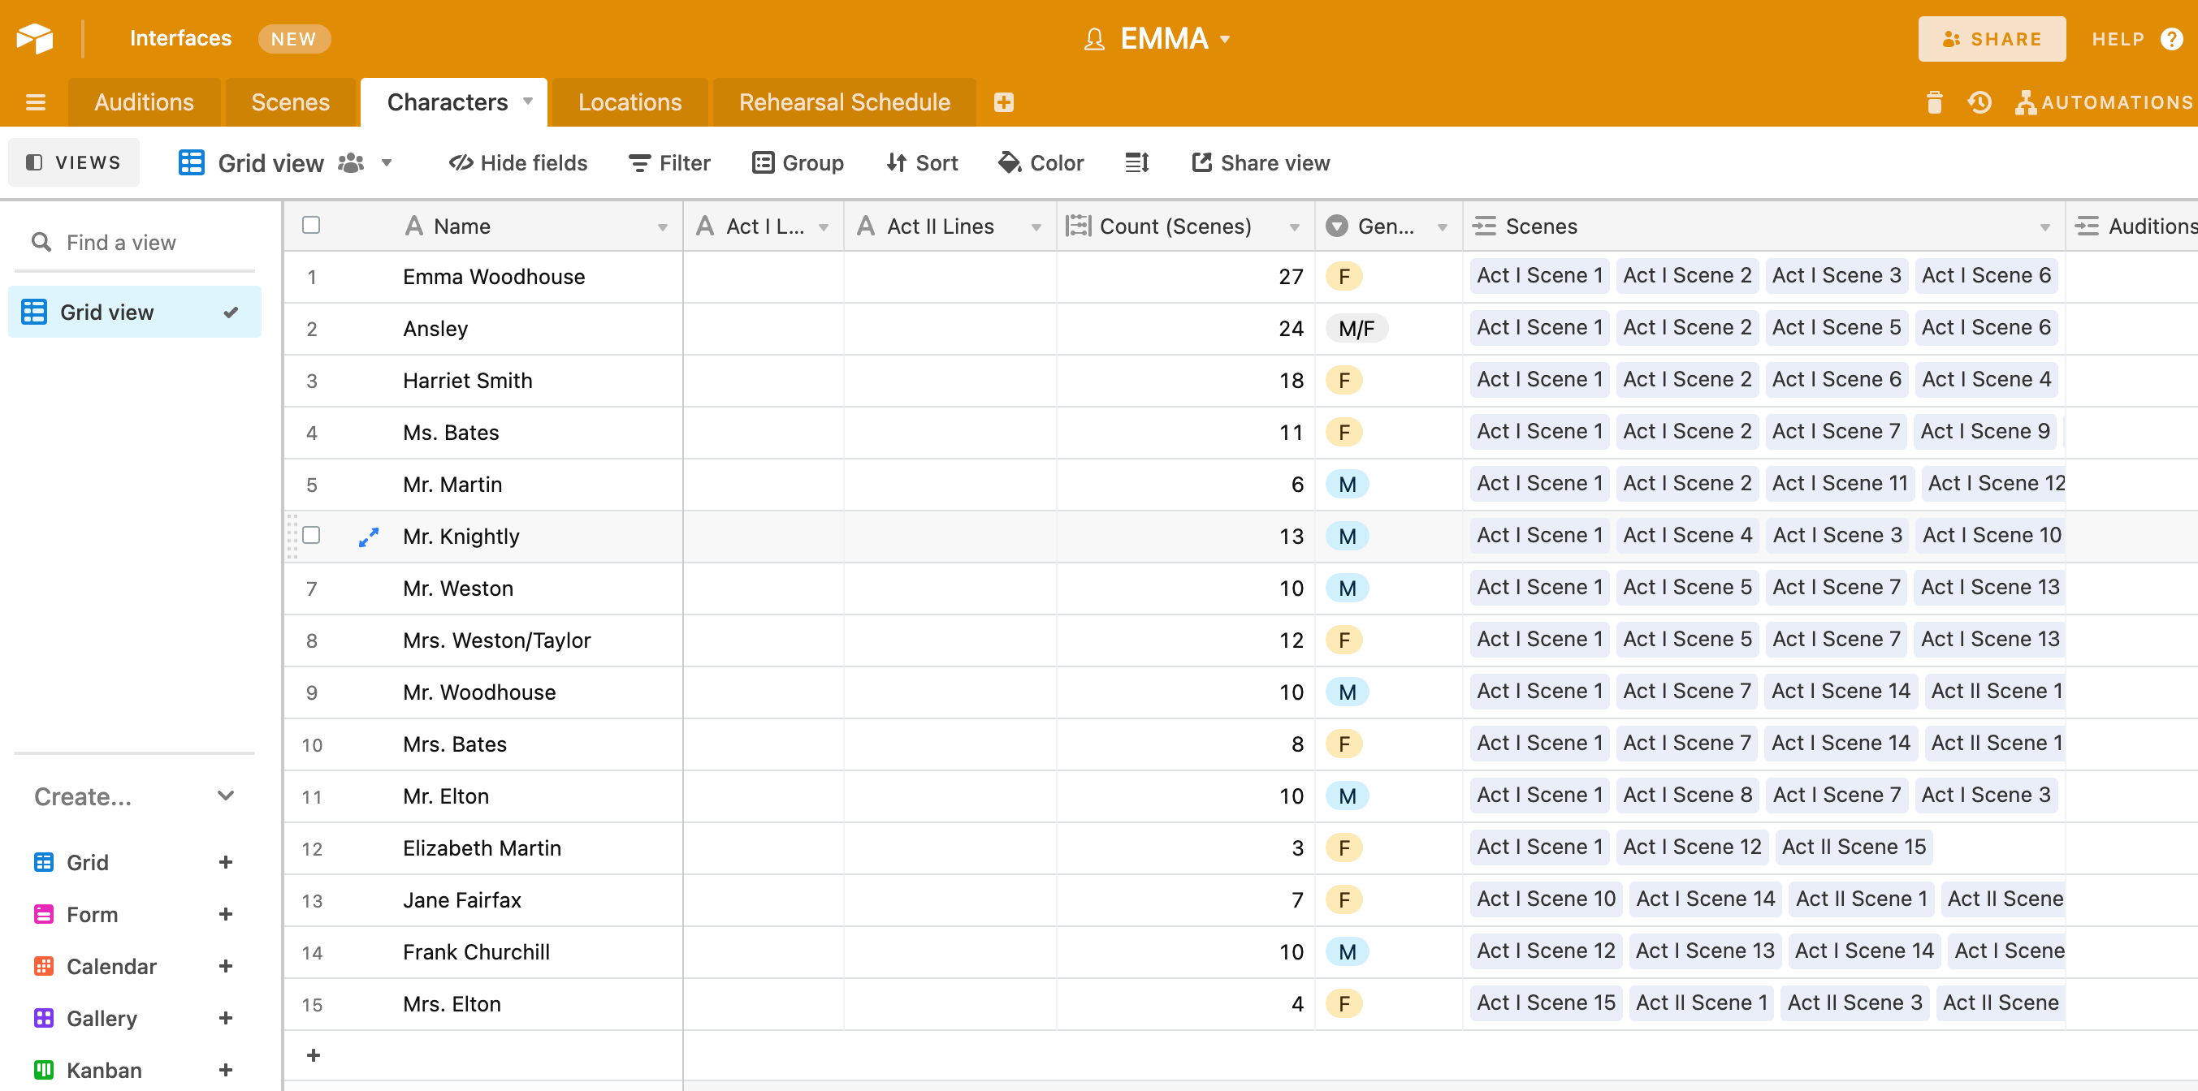Open row height options icon

[1136, 162]
